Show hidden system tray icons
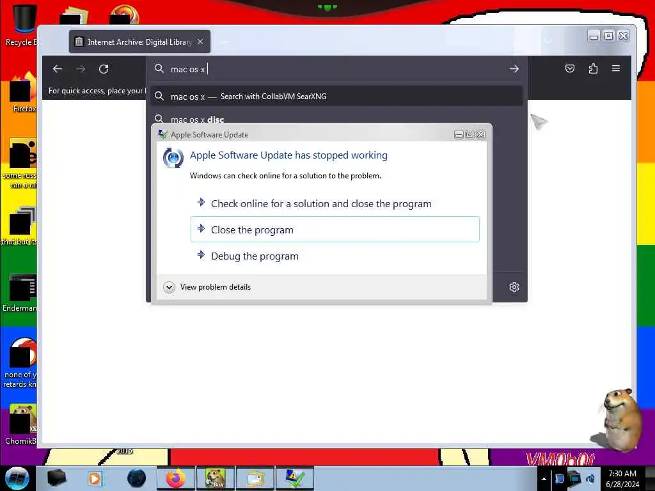Viewport: 655px width, 491px height. (x=544, y=479)
